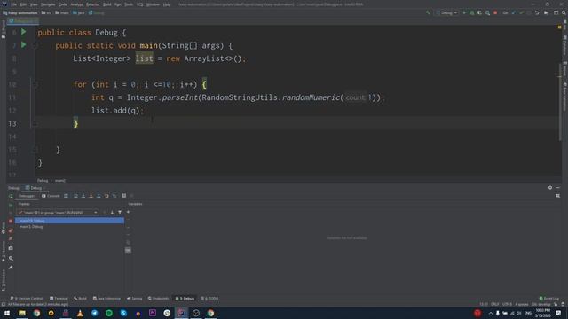The image size is (568, 319).
Task: Click the Rerun Debug icon in debug panel
Action: coord(11,197)
